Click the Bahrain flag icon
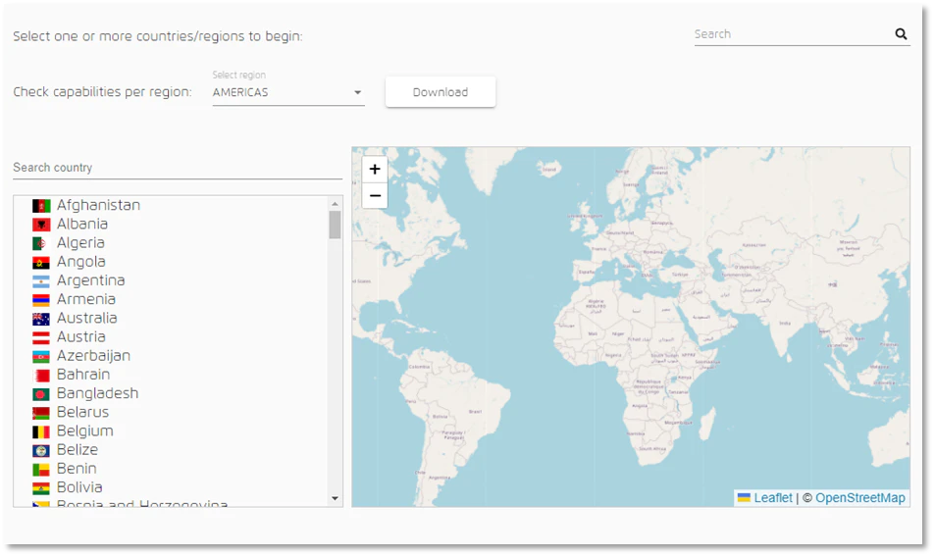The height and width of the screenshot is (557, 935). coord(41,376)
